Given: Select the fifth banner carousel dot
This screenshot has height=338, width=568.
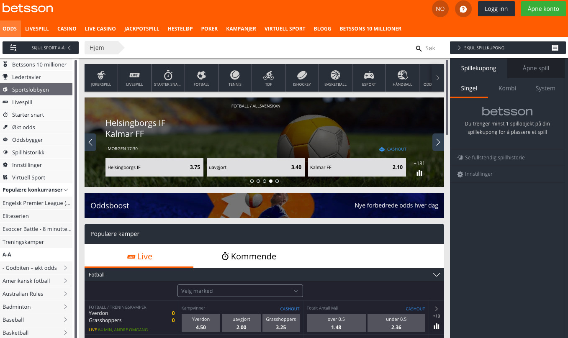Looking at the screenshot, I should pyautogui.click(x=277, y=181).
